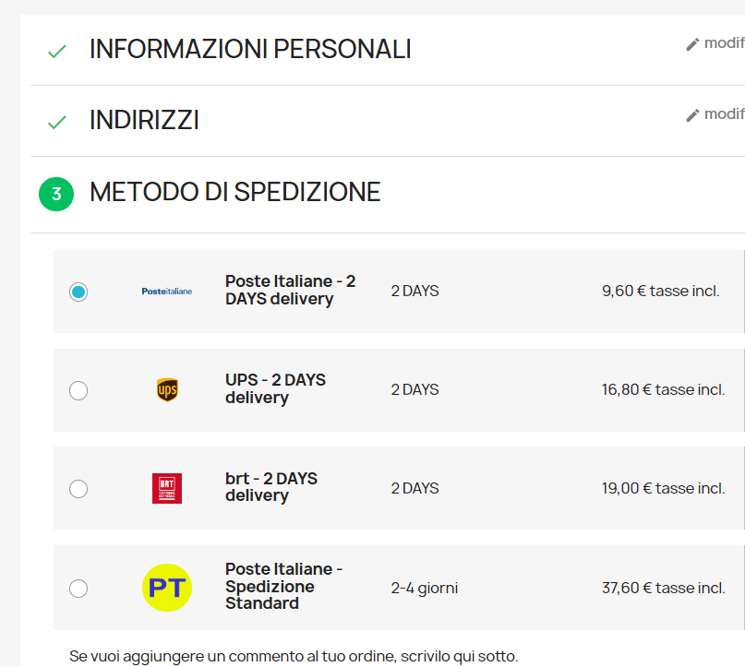Click the UPS shield logo
This screenshot has width=745, height=667.
[x=167, y=390]
